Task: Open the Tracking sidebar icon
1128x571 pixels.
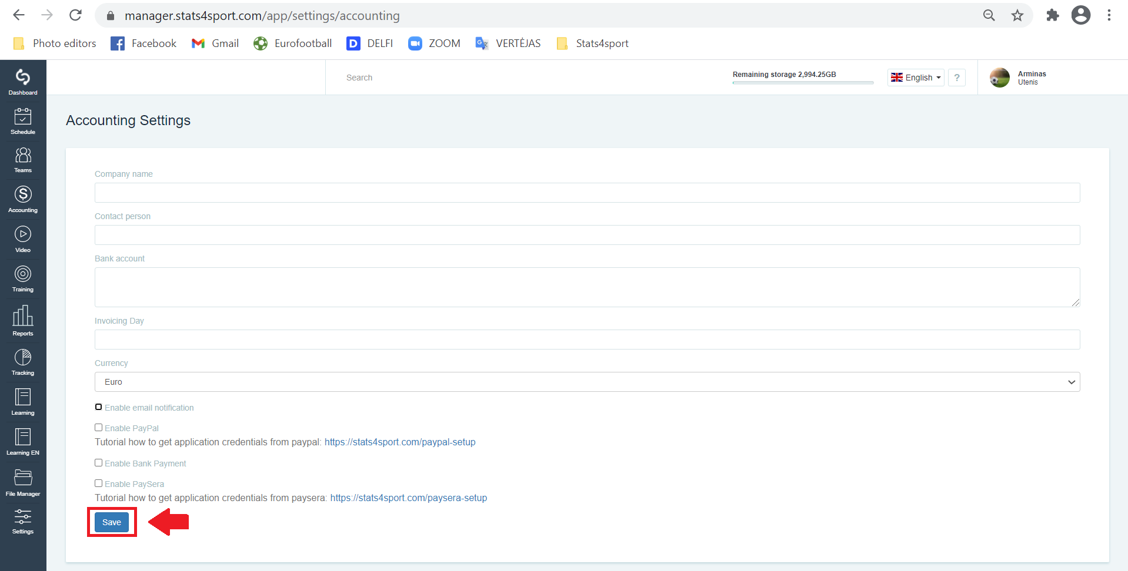Action: click(23, 362)
